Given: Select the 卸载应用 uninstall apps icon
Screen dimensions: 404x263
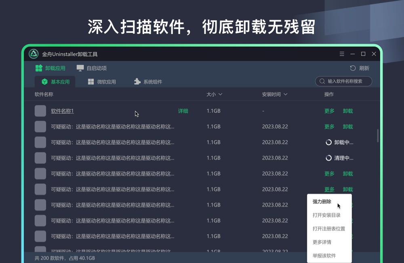Looking at the screenshot, I should (x=39, y=68).
